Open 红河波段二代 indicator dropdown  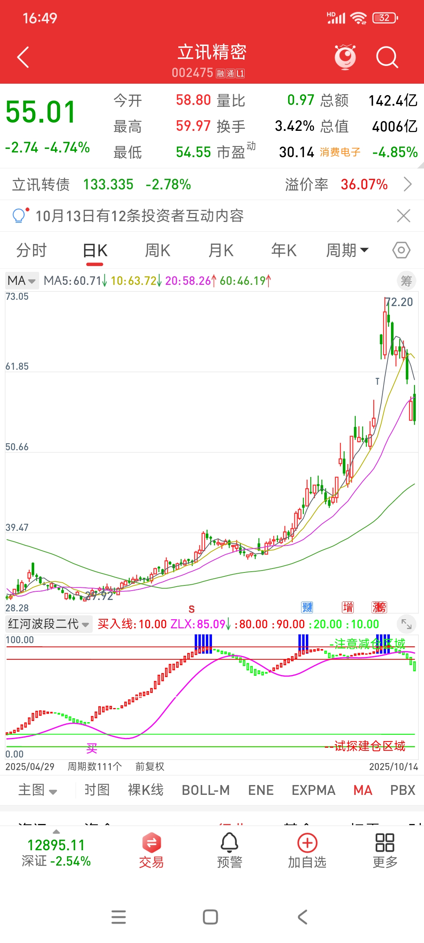coord(49,624)
